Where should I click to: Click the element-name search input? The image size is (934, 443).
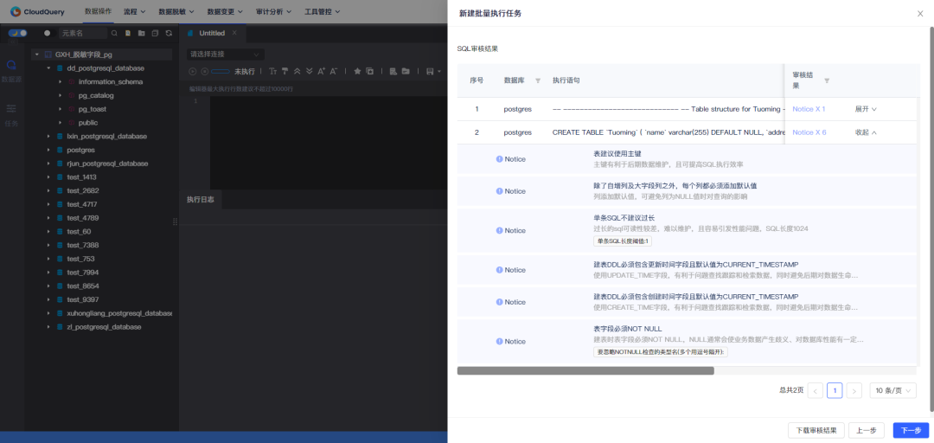pyautogui.click(x=83, y=34)
